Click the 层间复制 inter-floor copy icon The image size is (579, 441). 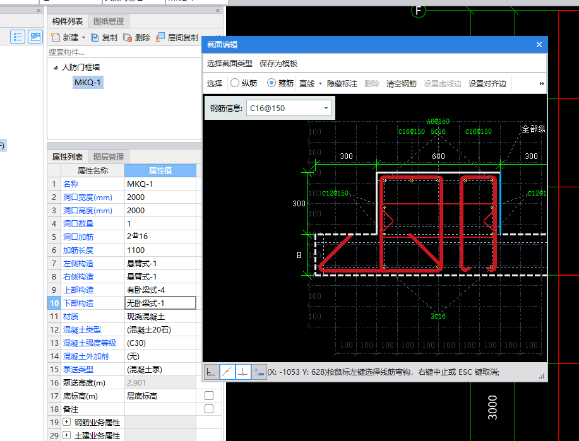coord(160,37)
